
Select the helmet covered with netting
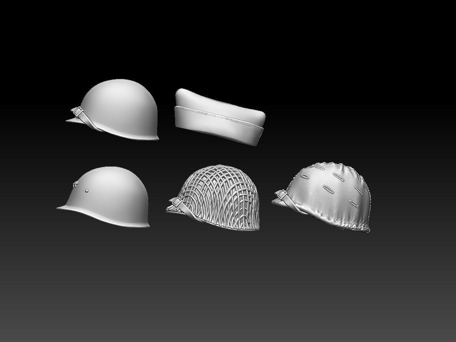coord(213,197)
